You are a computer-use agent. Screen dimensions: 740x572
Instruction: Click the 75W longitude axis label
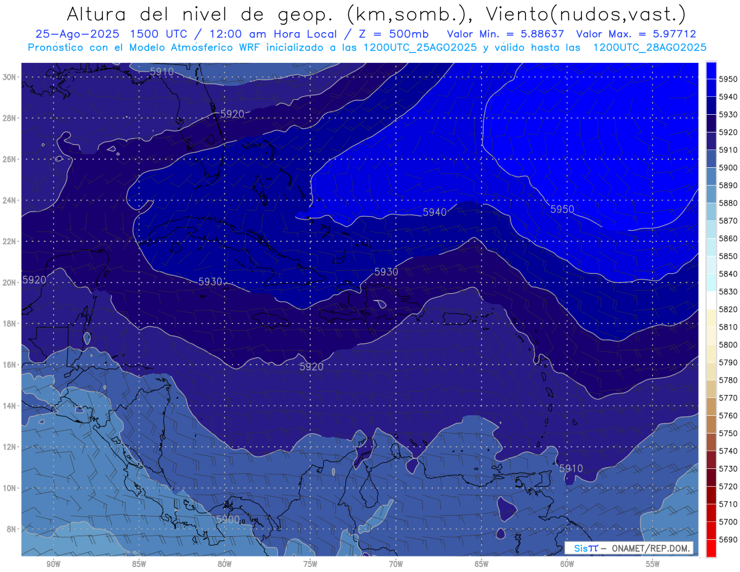click(310, 564)
